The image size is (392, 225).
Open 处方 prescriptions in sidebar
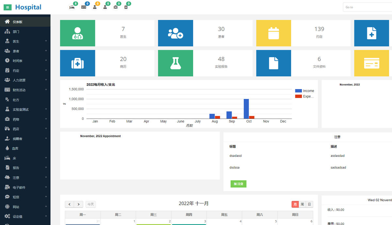click(25, 100)
